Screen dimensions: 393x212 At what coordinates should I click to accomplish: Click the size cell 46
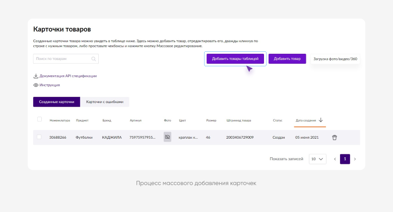click(x=208, y=138)
